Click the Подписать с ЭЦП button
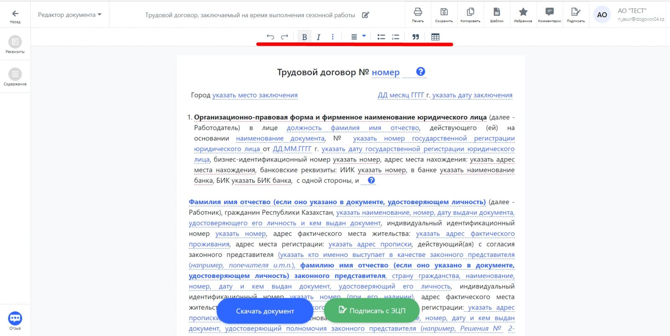This screenshot has width=670, height=336. 372,310
